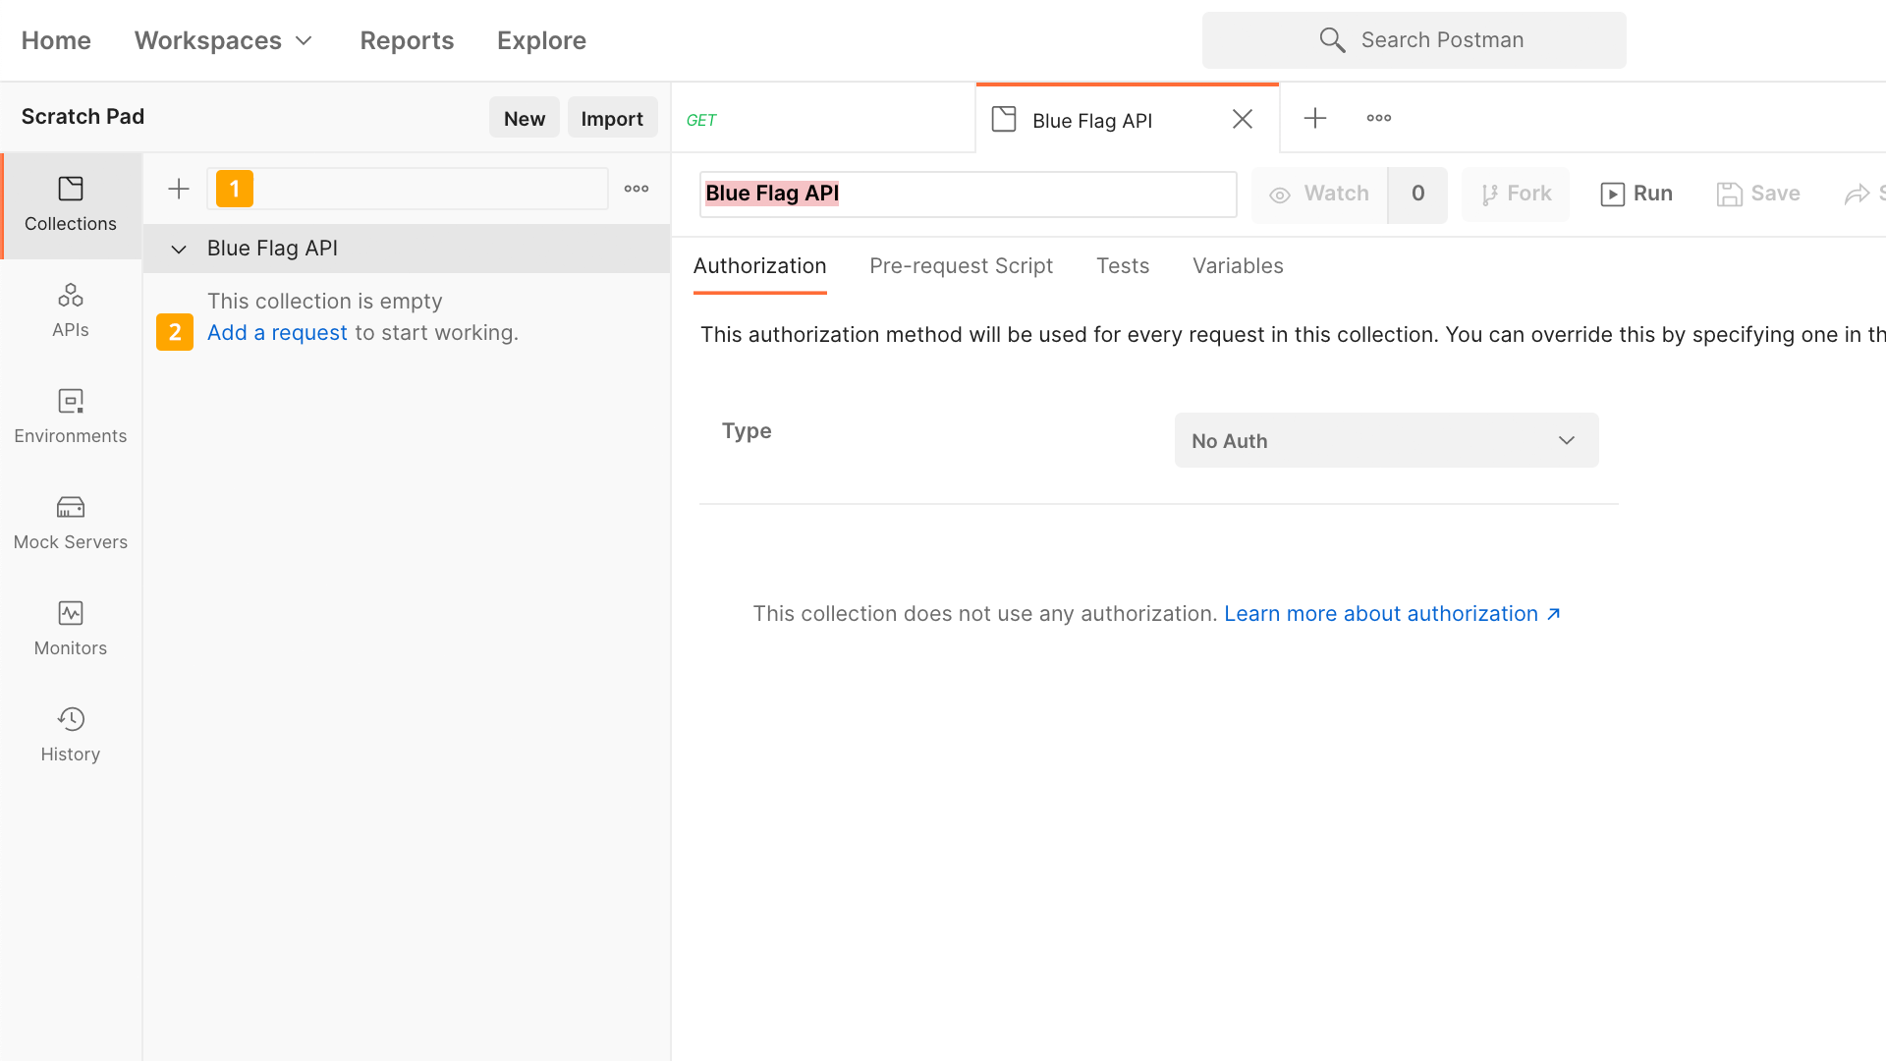
Task: Open the Type auth dropdown
Action: [1385, 441]
